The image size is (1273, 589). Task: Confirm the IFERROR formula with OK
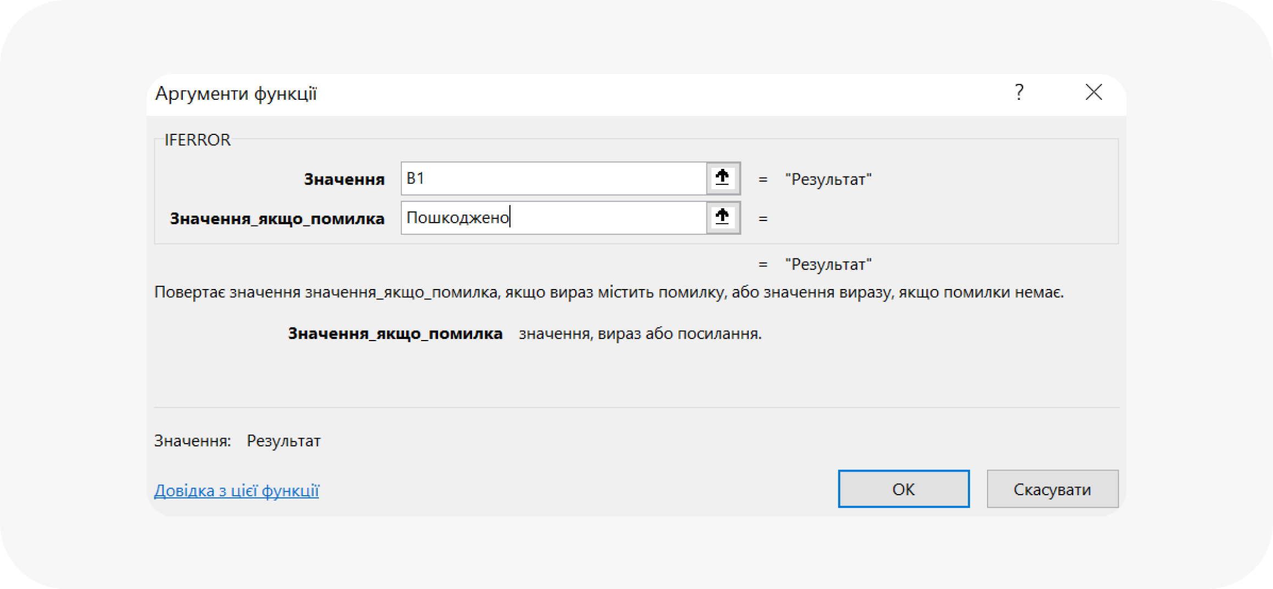tap(903, 489)
